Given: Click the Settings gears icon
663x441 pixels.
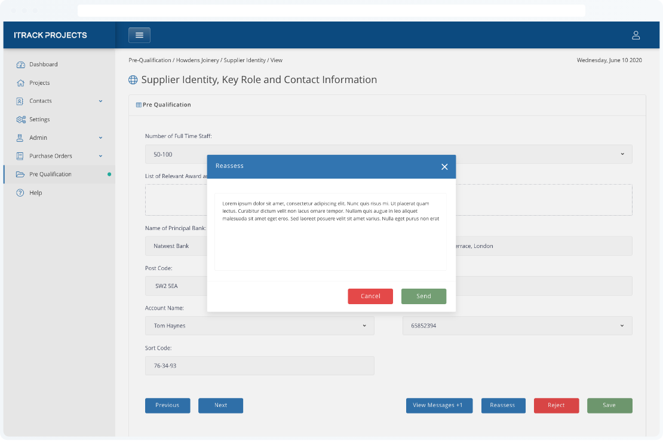Looking at the screenshot, I should click(x=20, y=120).
